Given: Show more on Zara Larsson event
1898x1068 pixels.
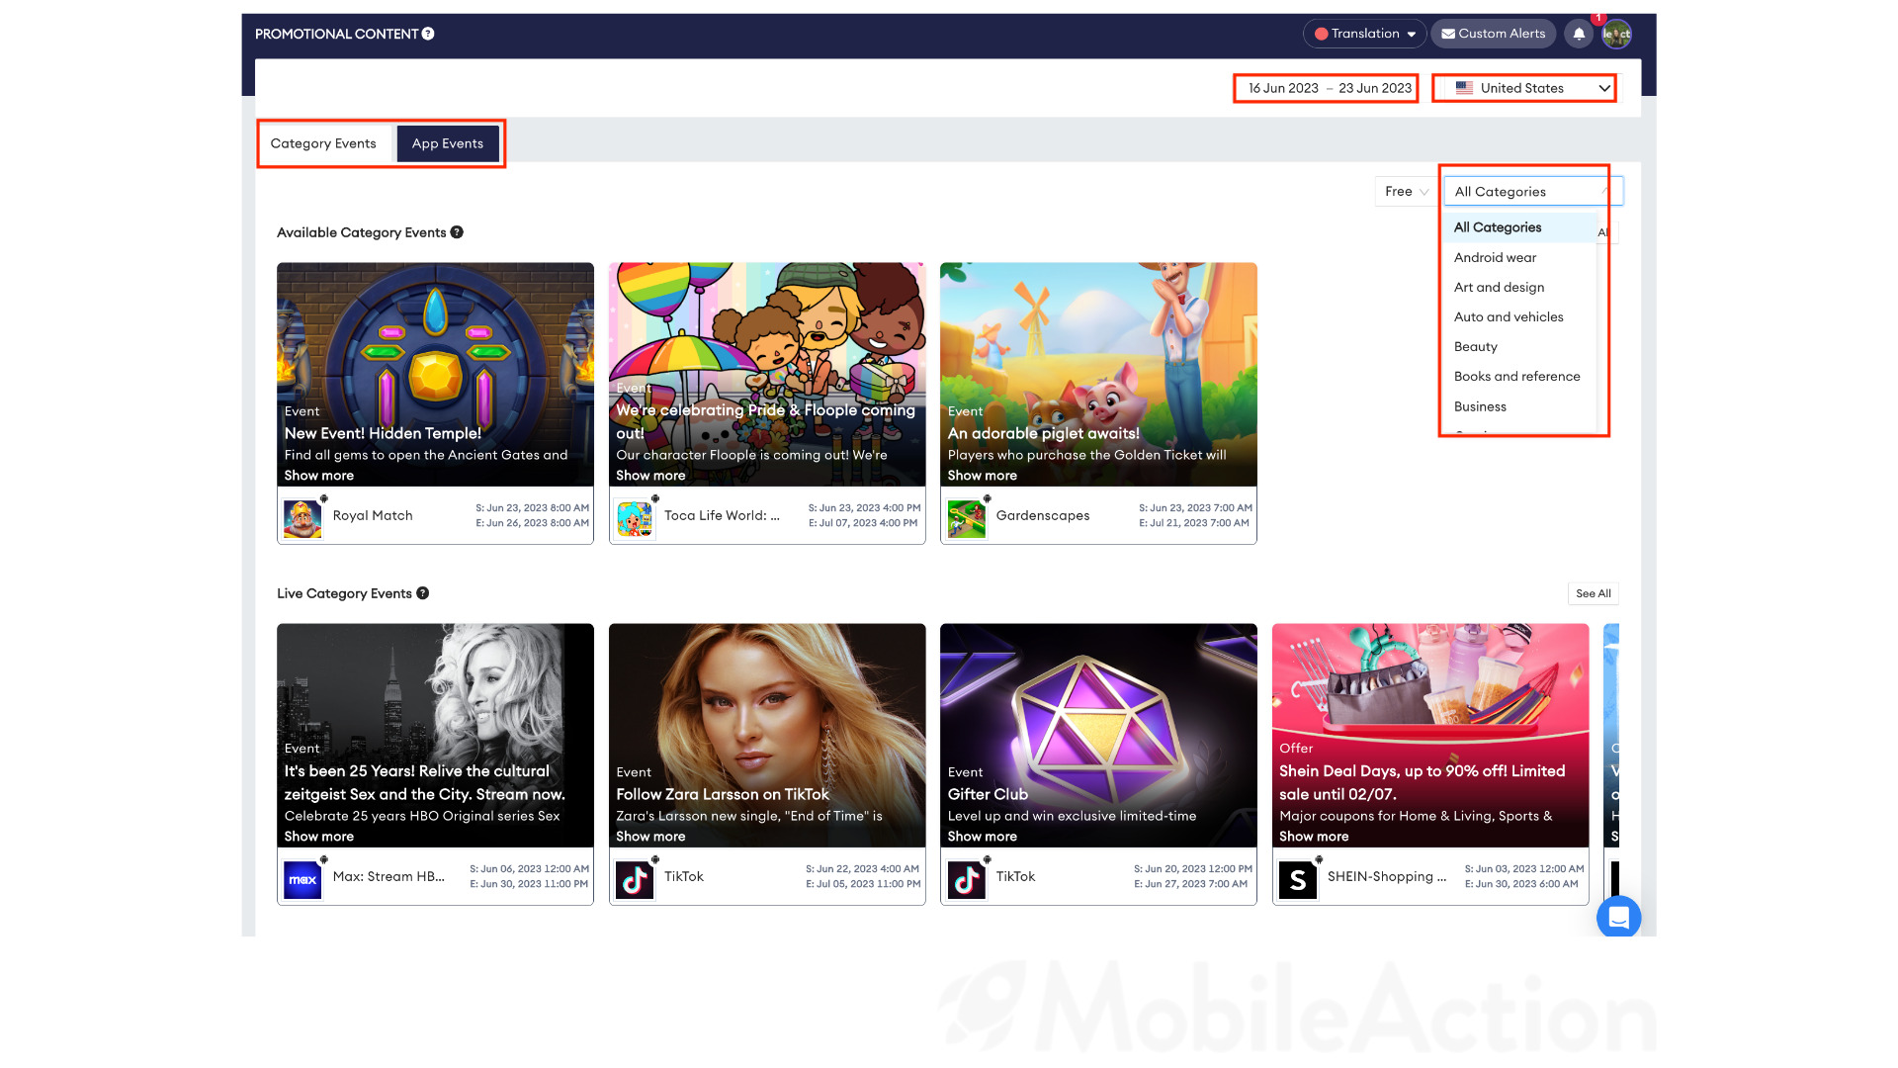Looking at the screenshot, I should (x=650, y=837).
